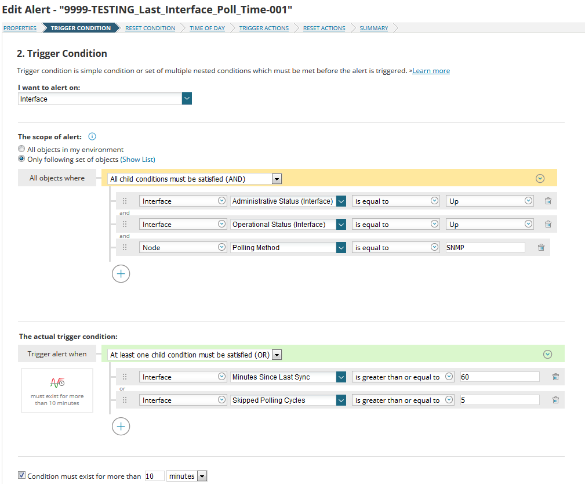Open the Operational Status (Interface) field dropdown

pyautogui.click(x=341, y=224)
